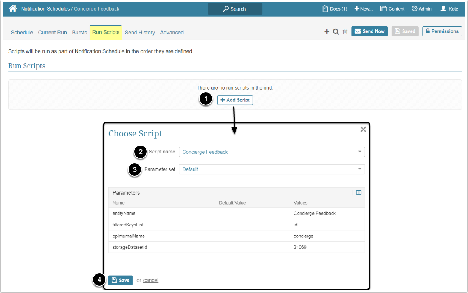Save the chosen script
The width and height of the screenshot is (468, 293).
coord(121,280)
